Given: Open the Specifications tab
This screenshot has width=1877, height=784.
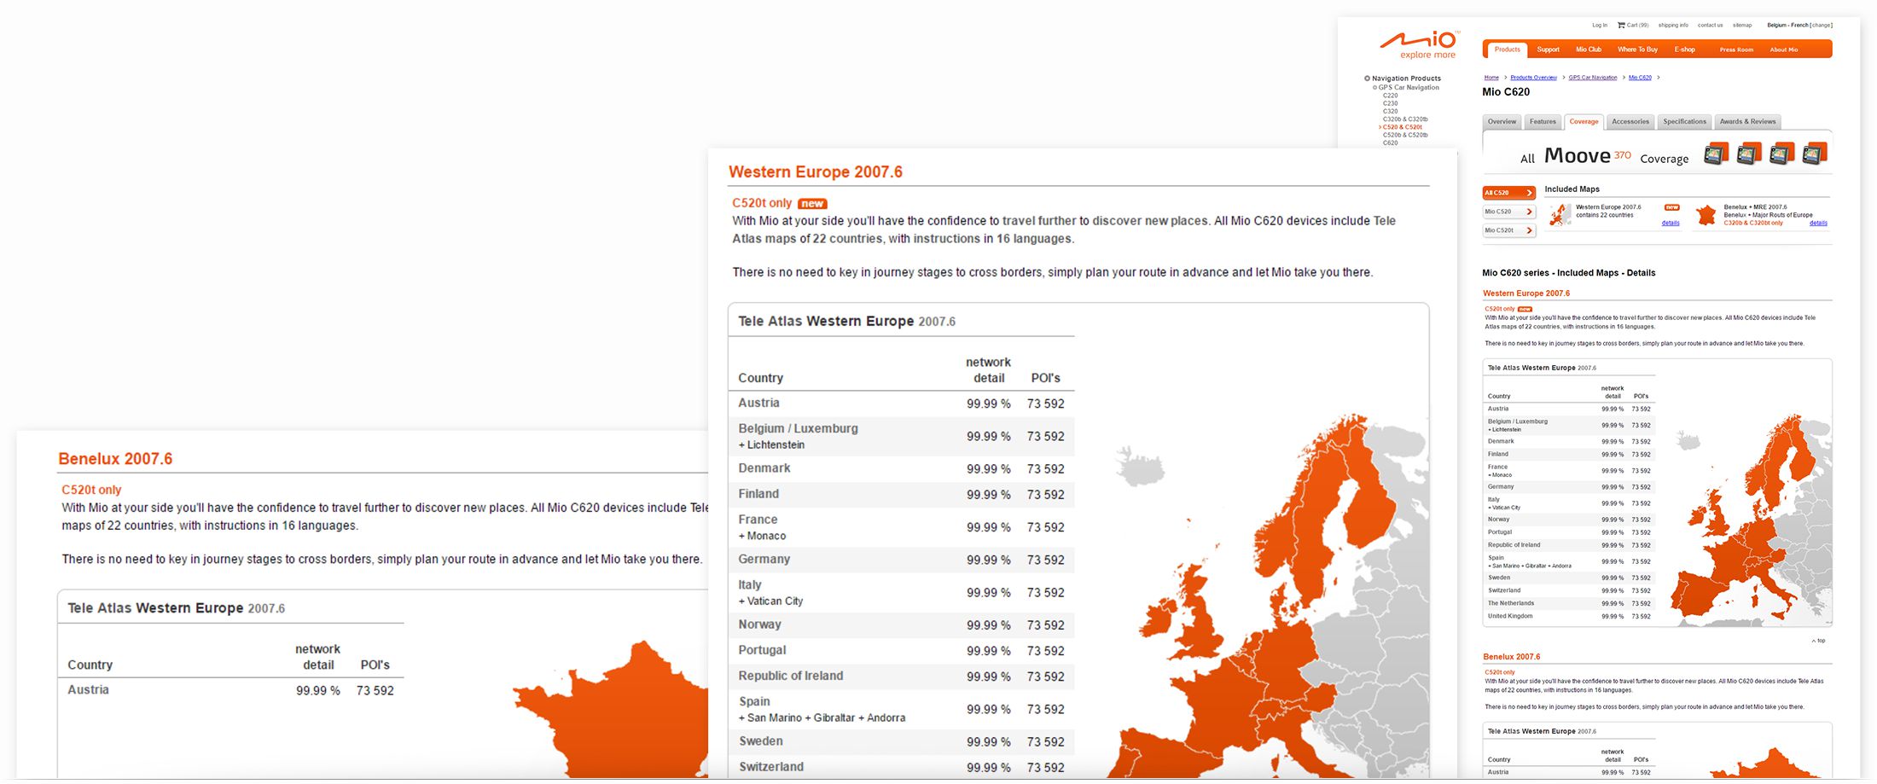Looking at the screenshot, I should click(x=1684, y=122).
